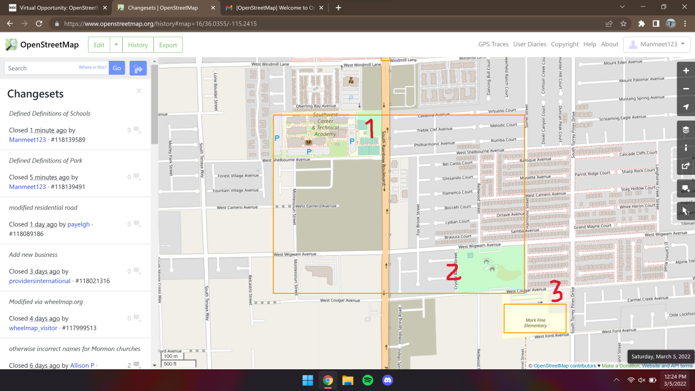Screen dimensions: 695x391
Task: Click the address bar URL
Action: (x=161, y=24)
